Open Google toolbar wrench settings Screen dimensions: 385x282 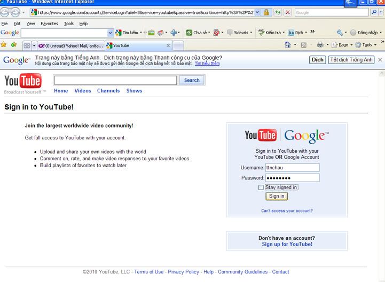coord(340,33)
